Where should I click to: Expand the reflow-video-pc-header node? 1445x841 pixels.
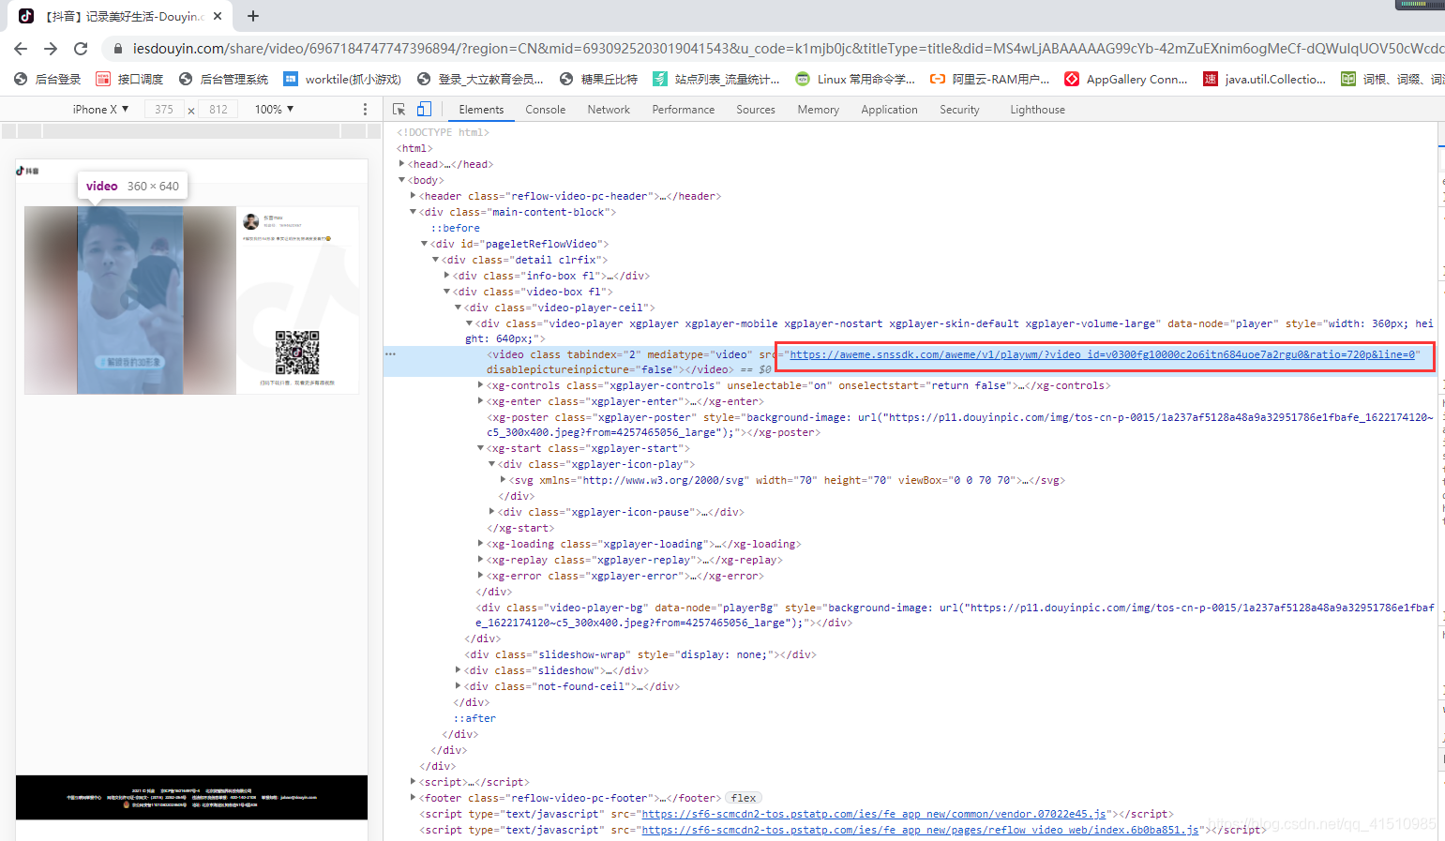point(414,196)
